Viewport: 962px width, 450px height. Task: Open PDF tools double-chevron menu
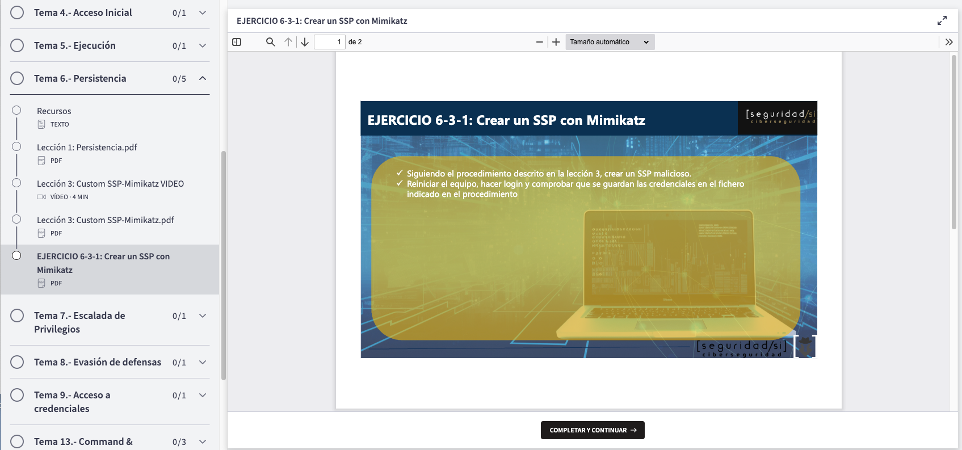click(x=948, y=42)
